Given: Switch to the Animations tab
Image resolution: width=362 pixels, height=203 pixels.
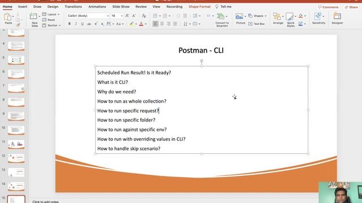Looking at the screenshot, I should 97,7.
